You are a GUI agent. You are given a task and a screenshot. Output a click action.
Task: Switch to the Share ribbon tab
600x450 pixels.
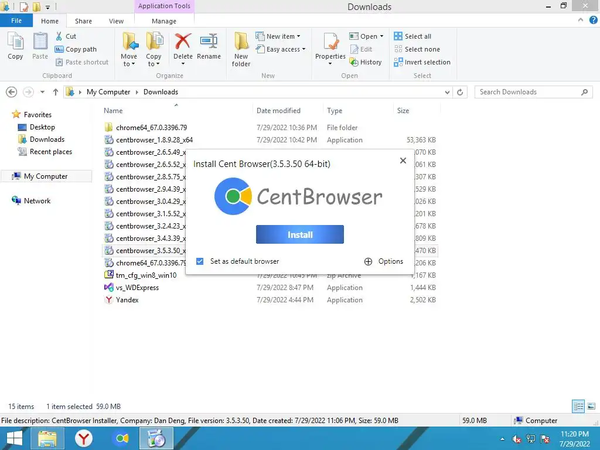tap(83, 21)
